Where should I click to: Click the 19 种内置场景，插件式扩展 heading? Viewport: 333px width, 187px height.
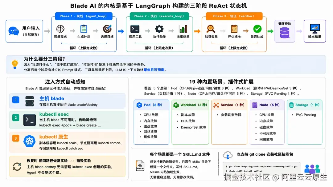221,82
